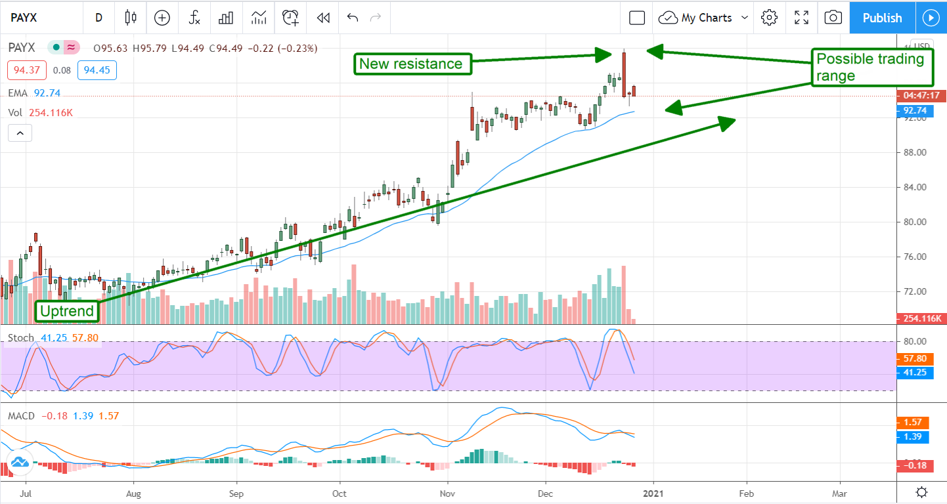Take a chart snapshot with the camera icon
This screenshot has width=947, height=504.
coord(833,18)
